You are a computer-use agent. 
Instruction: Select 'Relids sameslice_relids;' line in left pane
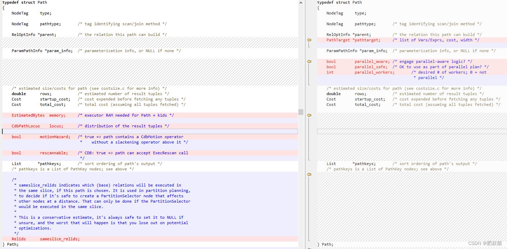click(x=150, y=239)
